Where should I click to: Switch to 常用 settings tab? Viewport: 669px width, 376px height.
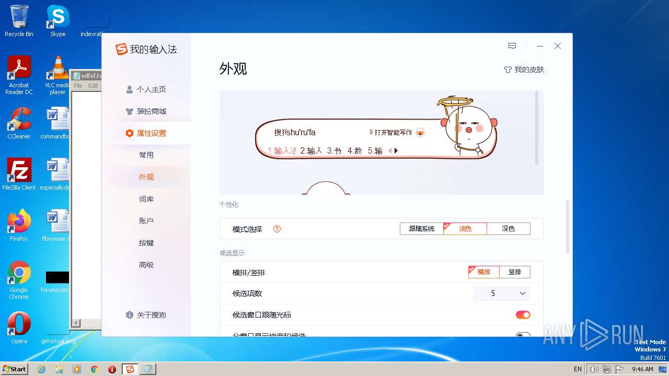point(146,155)
